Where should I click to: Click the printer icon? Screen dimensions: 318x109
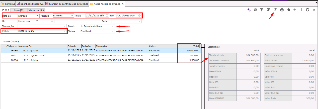pyautogui.click(x=282, y=10)
